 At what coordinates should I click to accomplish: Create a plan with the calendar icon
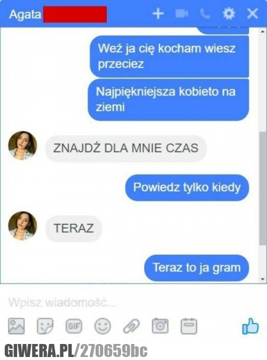coord(189,326)
